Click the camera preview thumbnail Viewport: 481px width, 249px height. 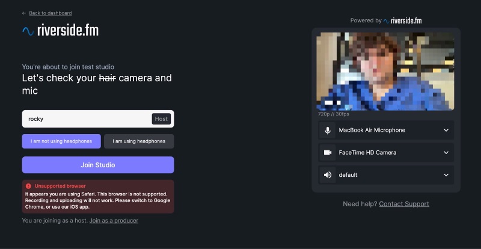pyautogui.click(x=385, y=71)
